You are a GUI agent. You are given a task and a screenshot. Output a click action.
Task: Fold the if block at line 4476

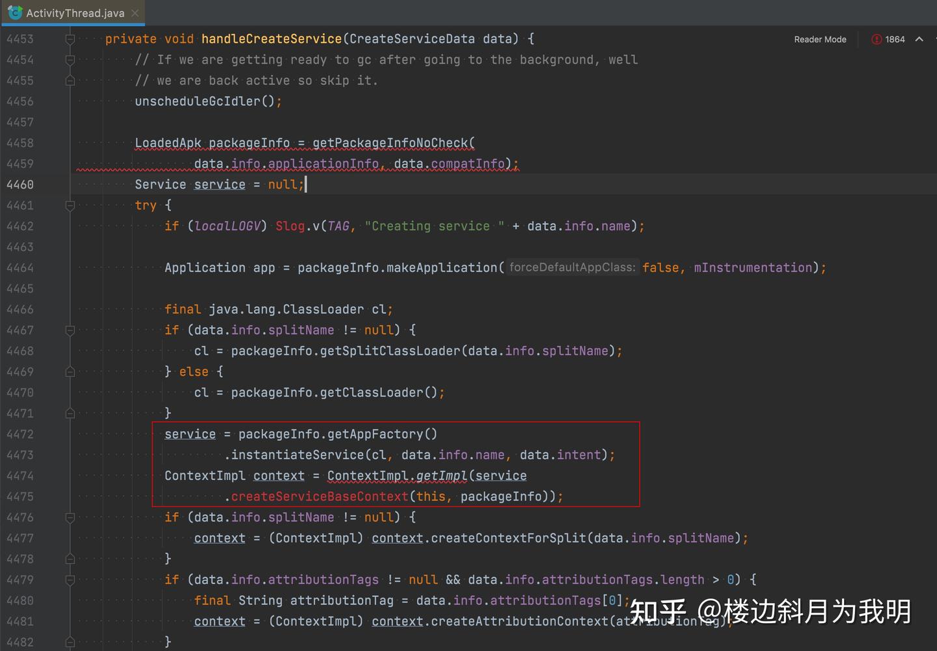tap(70, 518)
